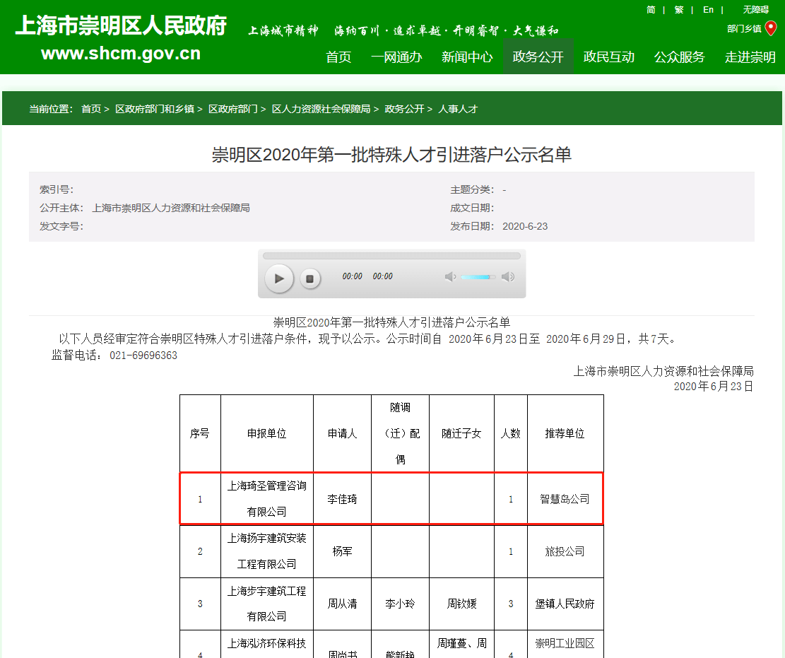785x658 pixels.
Task: Click the red location pin beside 部门乡镇
Action: pyautogui.click(x=769, y=28)
